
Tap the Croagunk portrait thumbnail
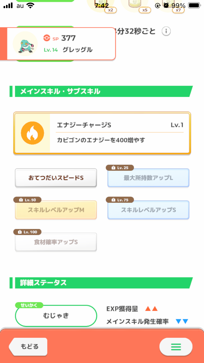(x=25, y=44)
